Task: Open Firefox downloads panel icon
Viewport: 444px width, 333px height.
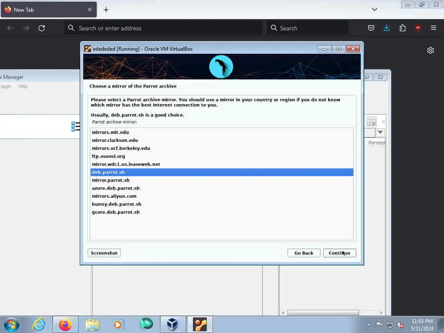Action: pos(386,28)
